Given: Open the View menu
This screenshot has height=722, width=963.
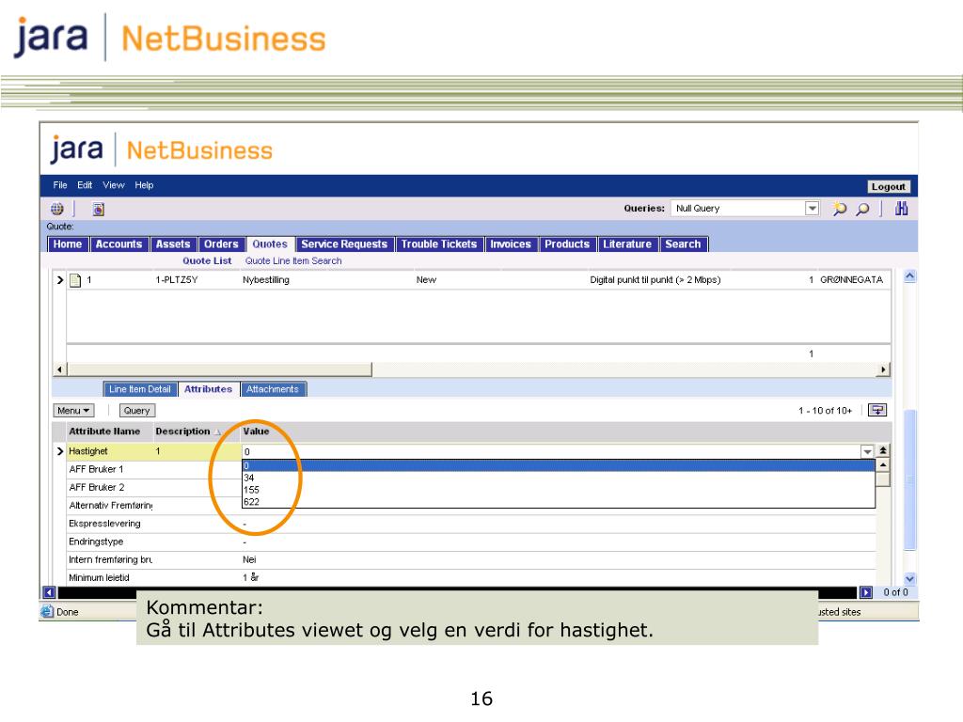Looking at the screenshot, I should pyautogui.click(x=114, y=185).
